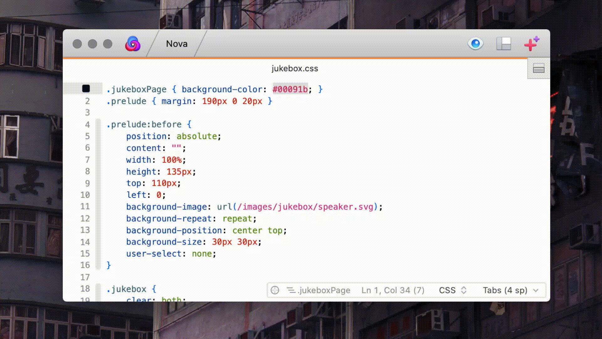The height and width of the screenshot is (339, 602).
Task: Click the /images/jukebox/speaker.svg url path
Action: [305, 207]
